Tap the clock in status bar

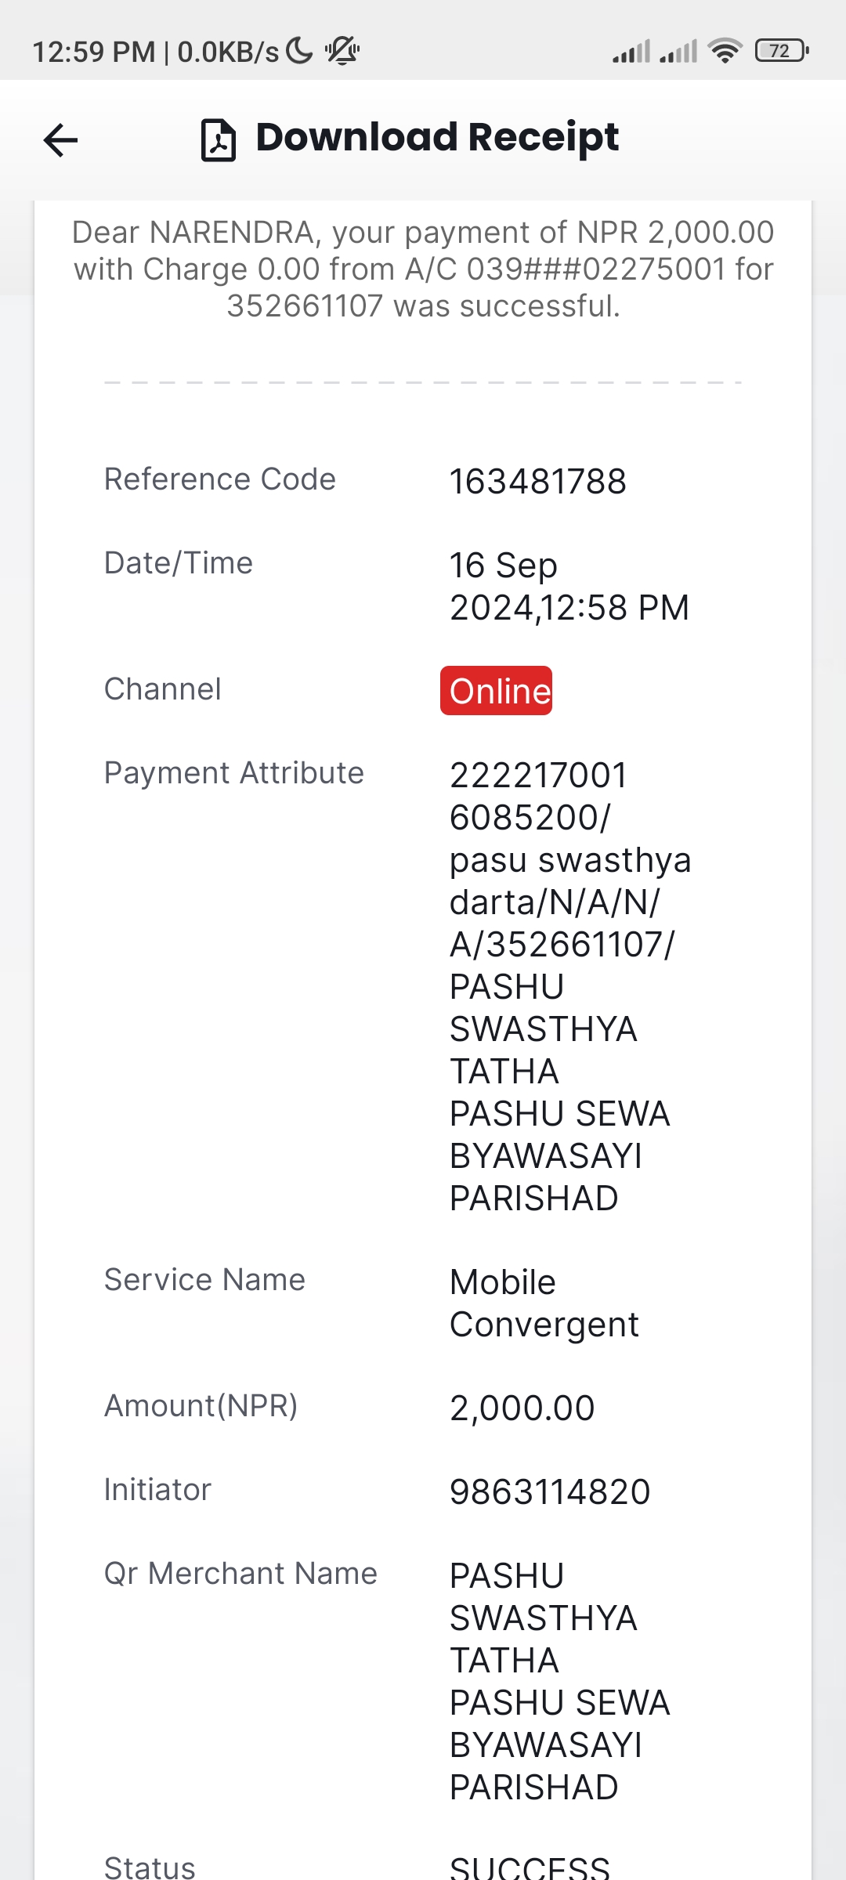(94, 52)
